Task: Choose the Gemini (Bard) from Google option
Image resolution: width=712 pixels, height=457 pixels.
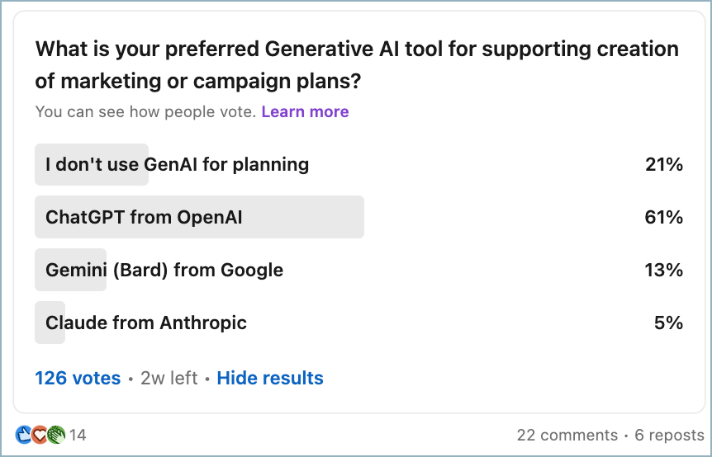Action: pyautogui.click(x=164, y=270)
